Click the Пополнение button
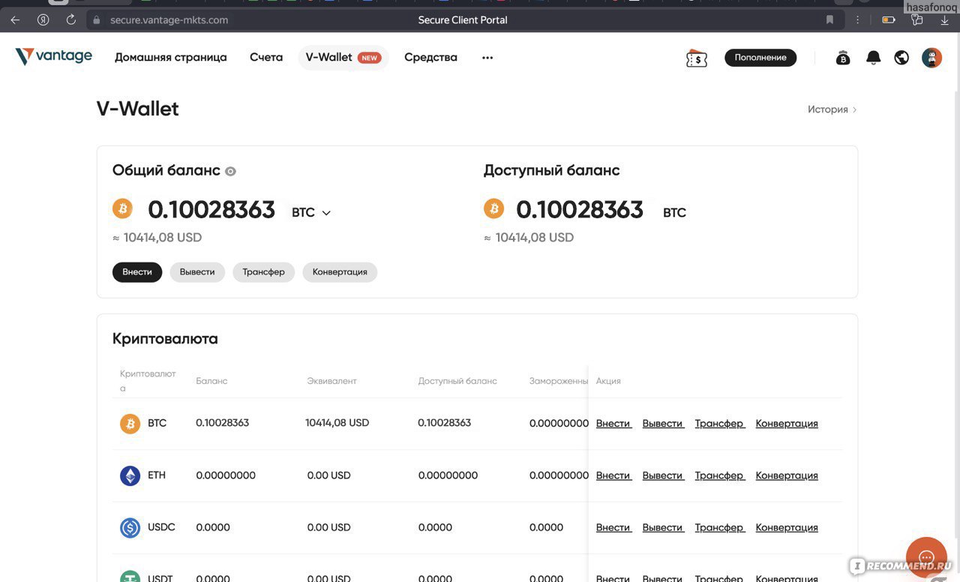960x582 pixels. [x=760, y=58]
